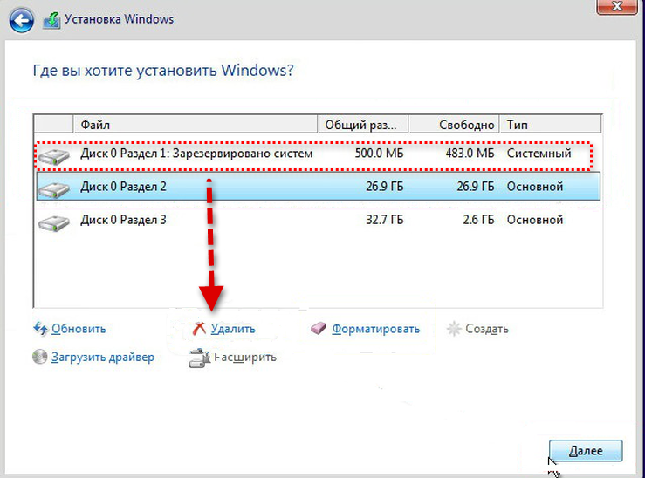Screen dimensions: 645x478
Task: Select the Диск 0 Раздел 3 row
Action: point(319,220)
